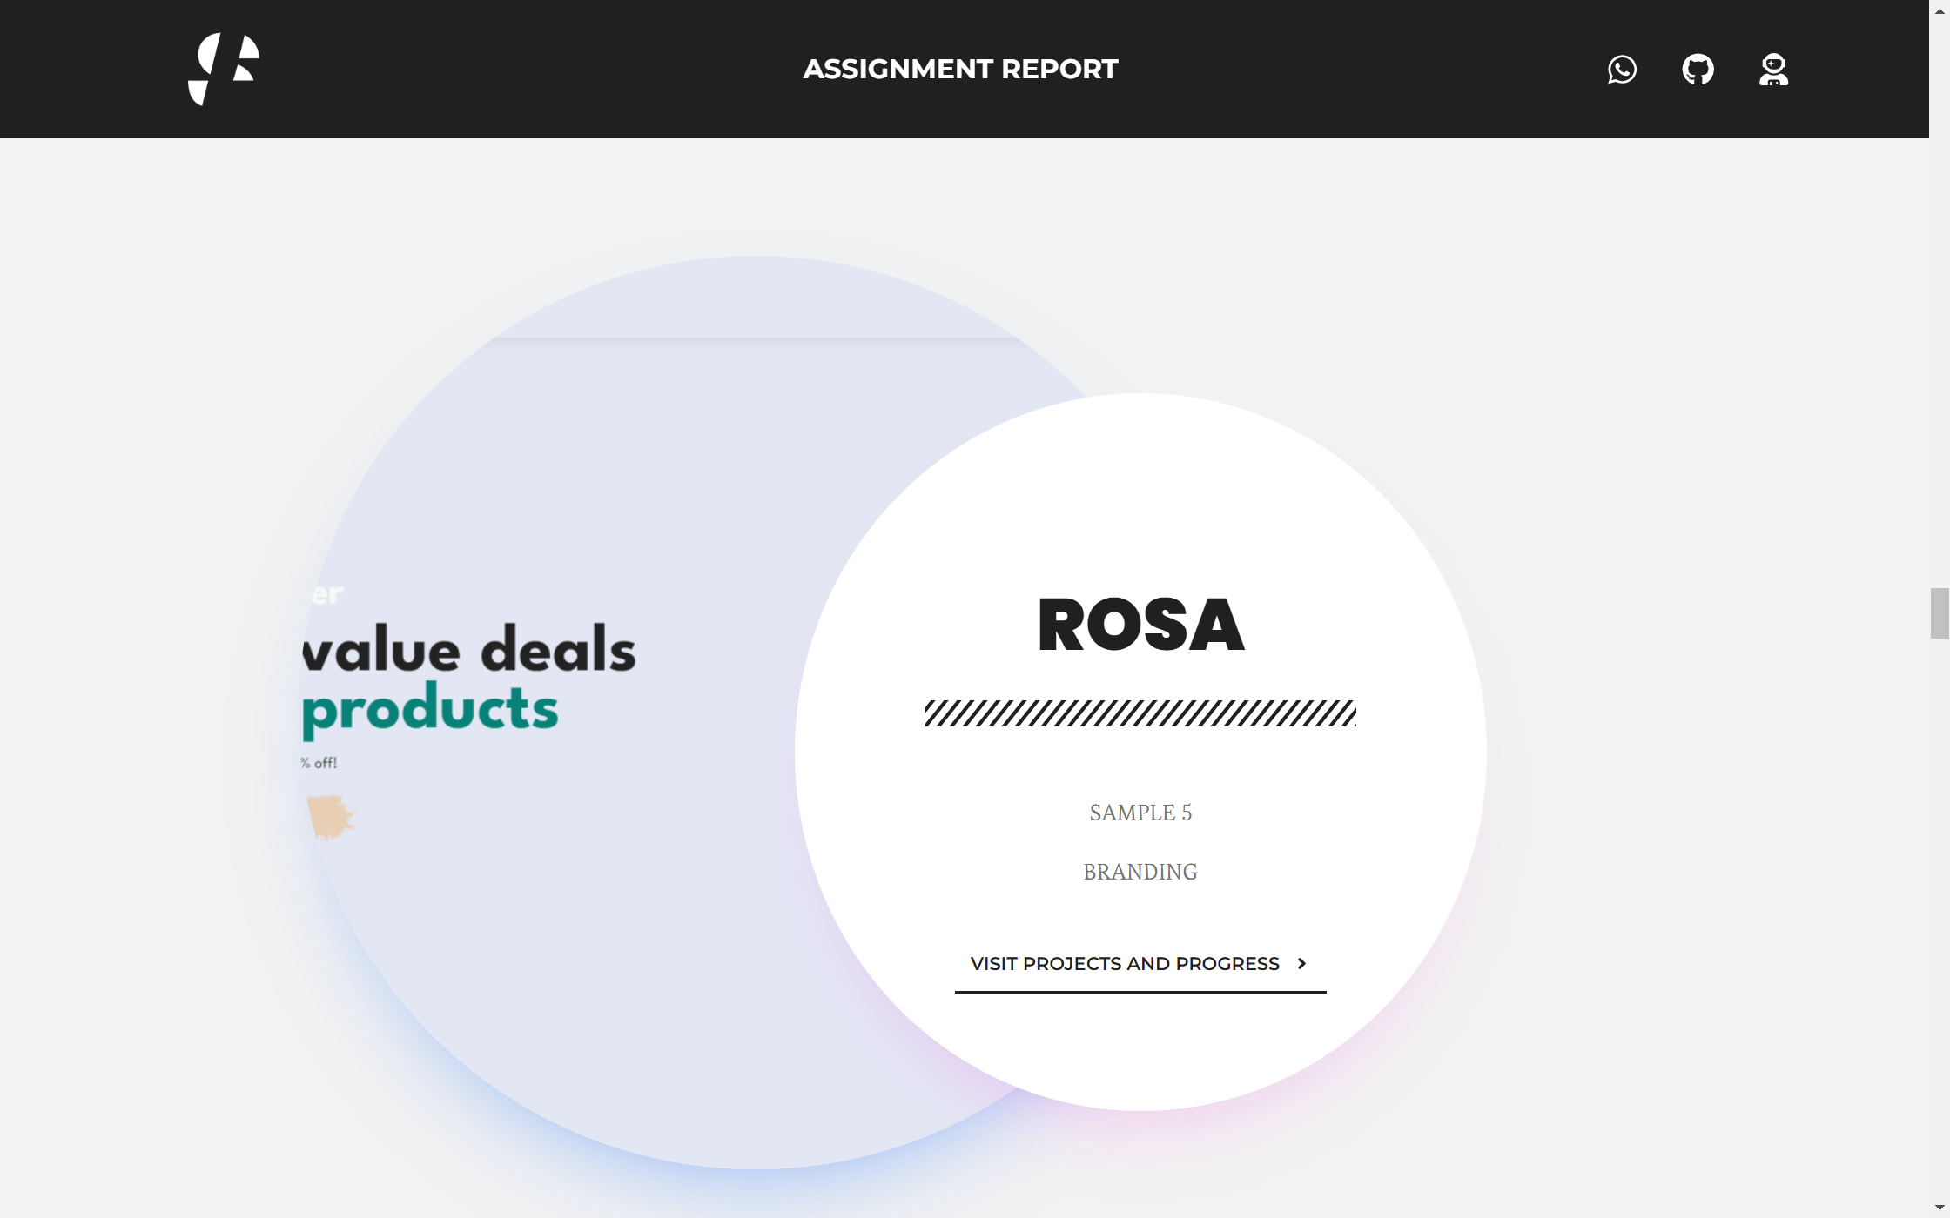Screen dimensions: 1950x1218
Task: Click the page scrollbar thumb
Action: pos(1940,613)
